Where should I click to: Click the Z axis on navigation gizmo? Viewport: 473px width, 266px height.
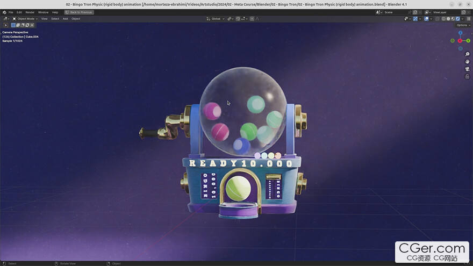(460, 33)
